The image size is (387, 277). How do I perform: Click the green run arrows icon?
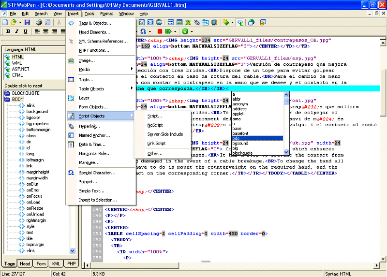(168, 31)
